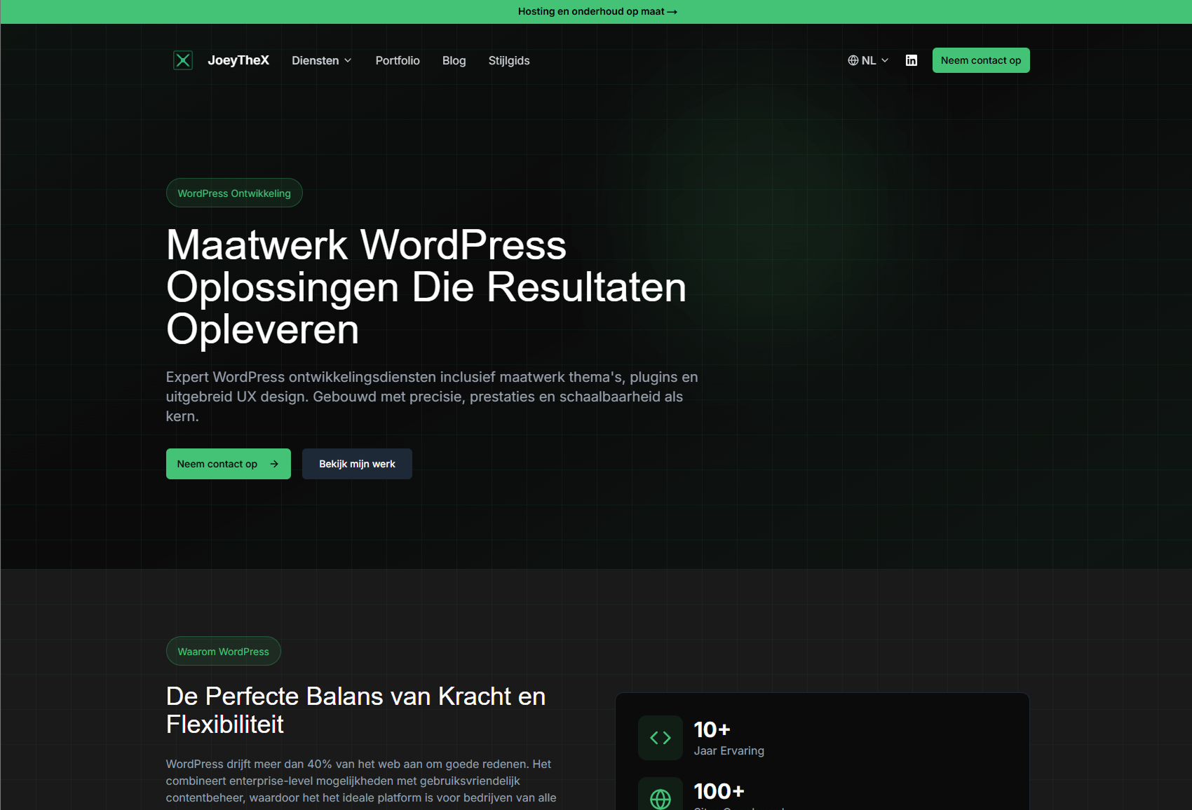
Task: Click Hosting en onderhoud op maat banner
Action: (x=597, y=11)
